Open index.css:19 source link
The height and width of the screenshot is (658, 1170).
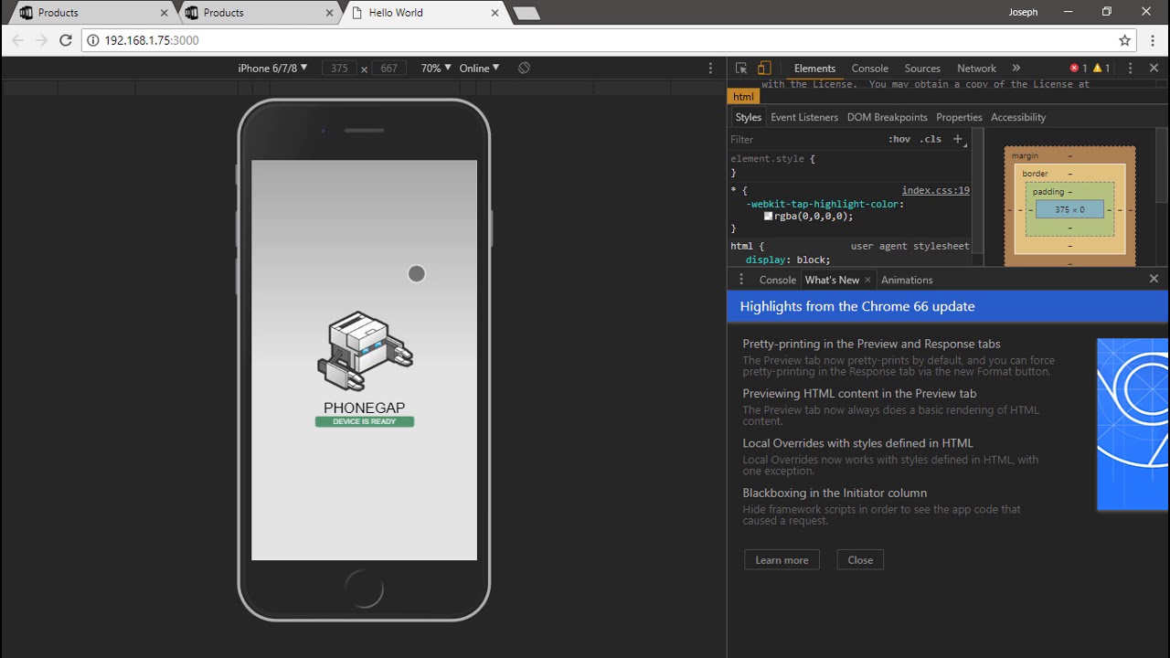pos(935,191)
